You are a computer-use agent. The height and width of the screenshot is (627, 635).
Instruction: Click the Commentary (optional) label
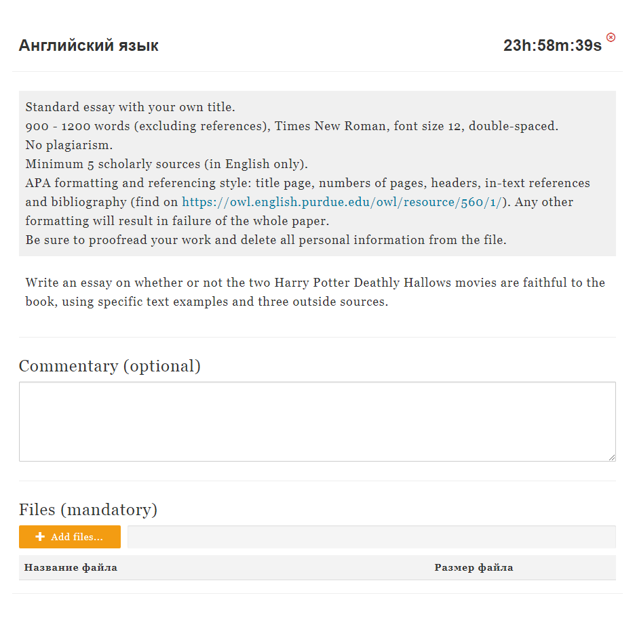(x=110, y=366)
